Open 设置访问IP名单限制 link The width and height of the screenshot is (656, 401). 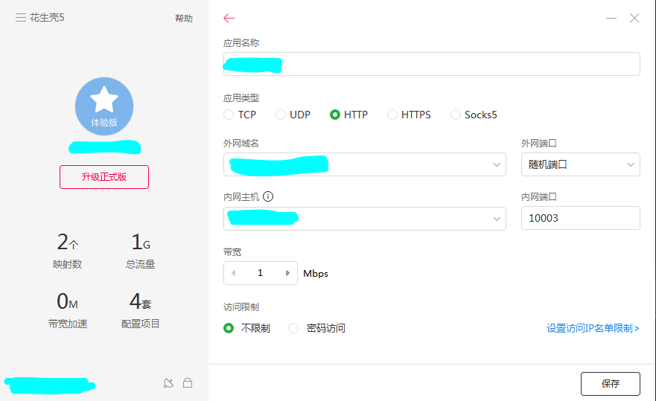coord(593,328)
